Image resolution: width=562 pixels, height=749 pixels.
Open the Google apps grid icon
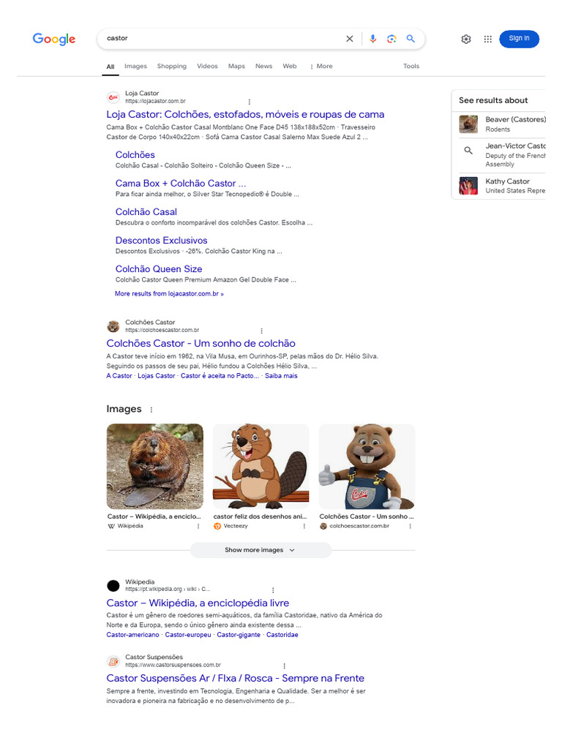(x=487, y=39)
